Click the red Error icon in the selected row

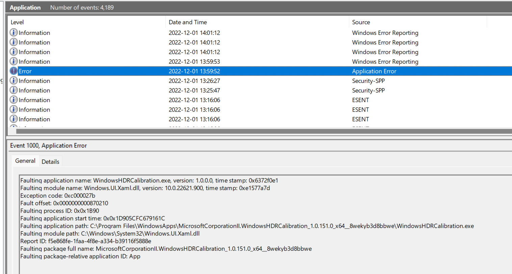14,71
